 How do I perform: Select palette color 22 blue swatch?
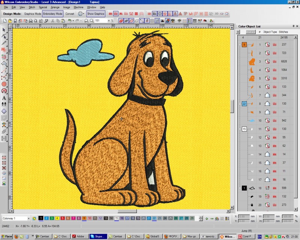pos(154,218)
